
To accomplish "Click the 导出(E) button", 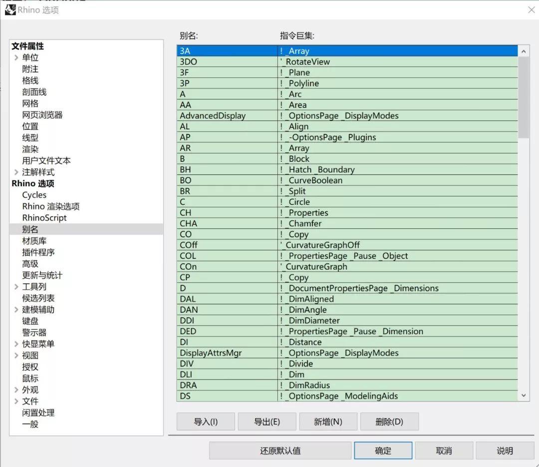I will [x=267, y=422].
